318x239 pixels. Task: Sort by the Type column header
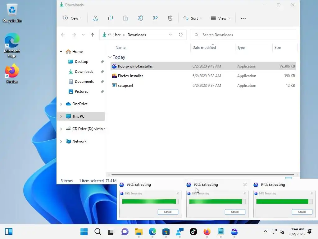point(241,48)
